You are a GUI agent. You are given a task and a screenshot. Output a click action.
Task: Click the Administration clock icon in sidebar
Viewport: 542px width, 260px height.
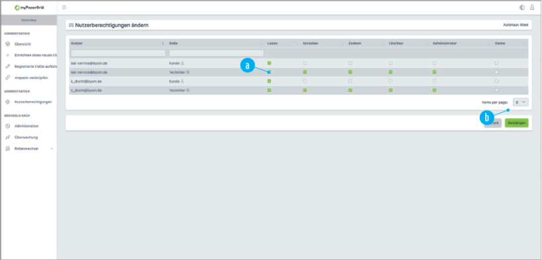[8, 126]
